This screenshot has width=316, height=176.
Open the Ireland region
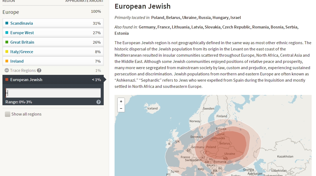tap(17, 61)
